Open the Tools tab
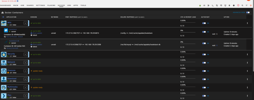The image size is (254, 100). 83,5
